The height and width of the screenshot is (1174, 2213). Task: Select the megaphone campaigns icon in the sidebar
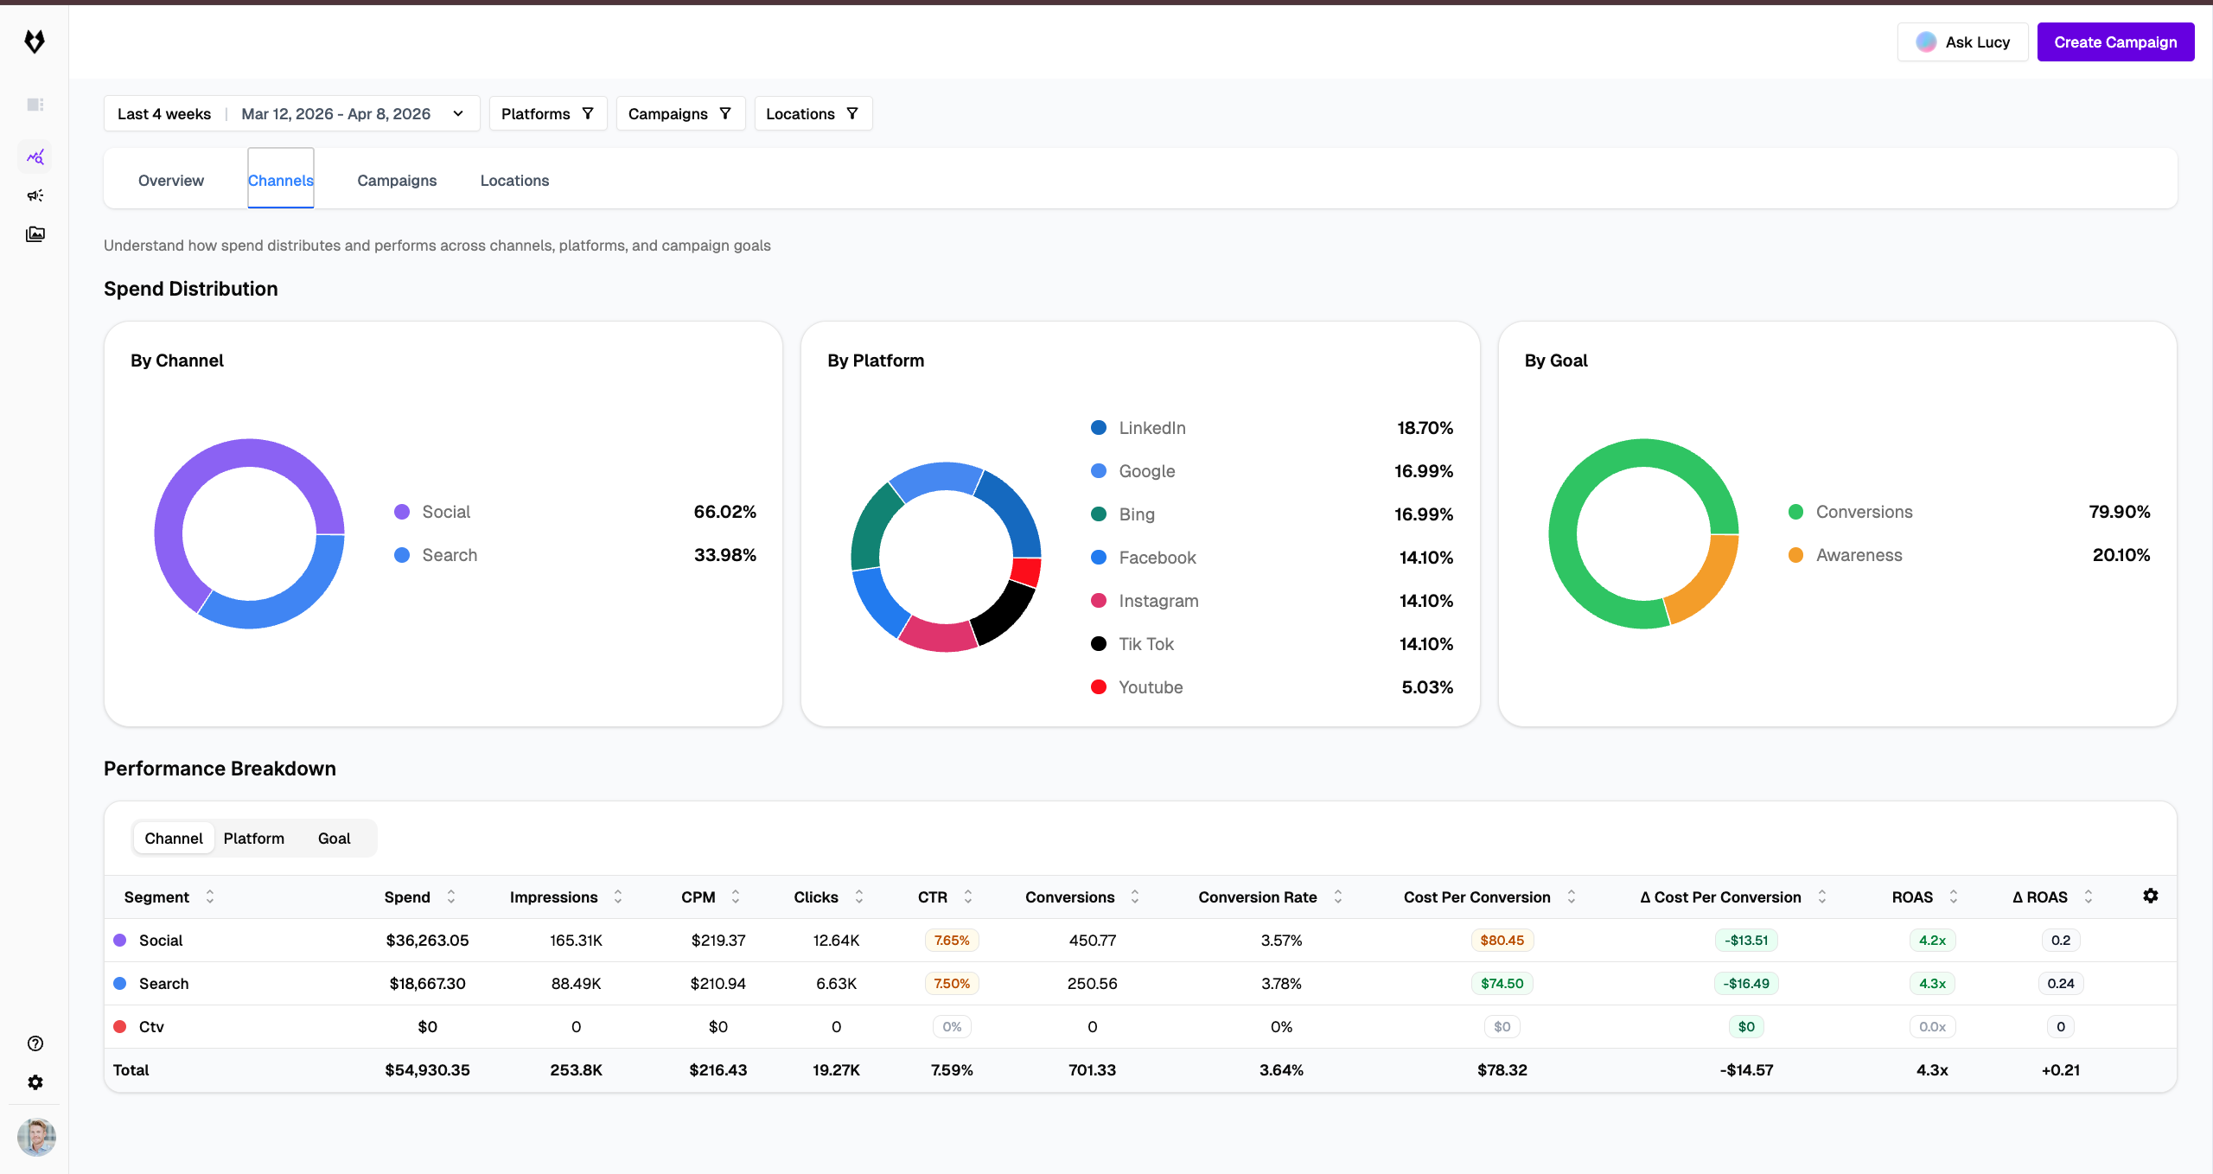tap(35, 195)
